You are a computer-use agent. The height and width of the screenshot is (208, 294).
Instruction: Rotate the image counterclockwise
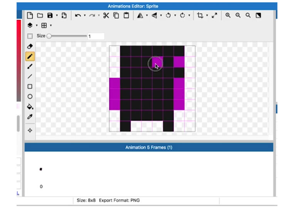(168, 15)
